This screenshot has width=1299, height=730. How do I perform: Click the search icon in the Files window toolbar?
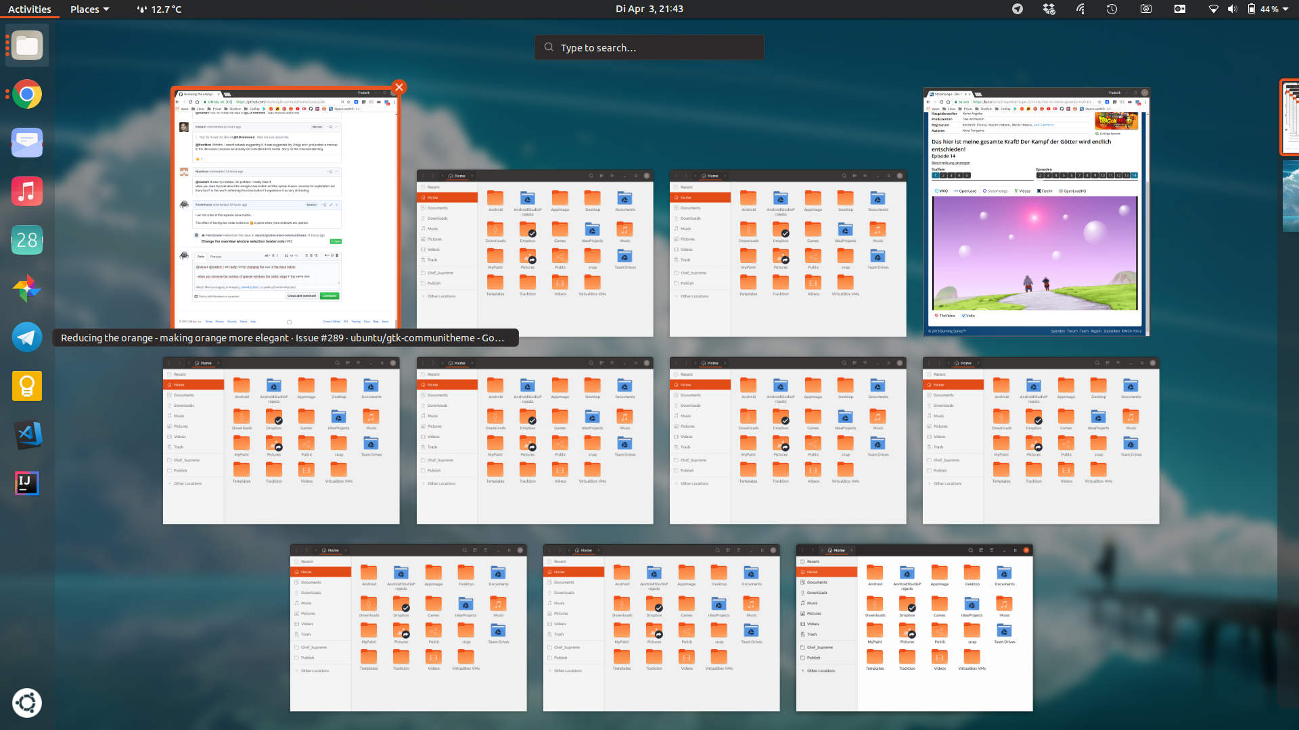click(x=591, y=175)
